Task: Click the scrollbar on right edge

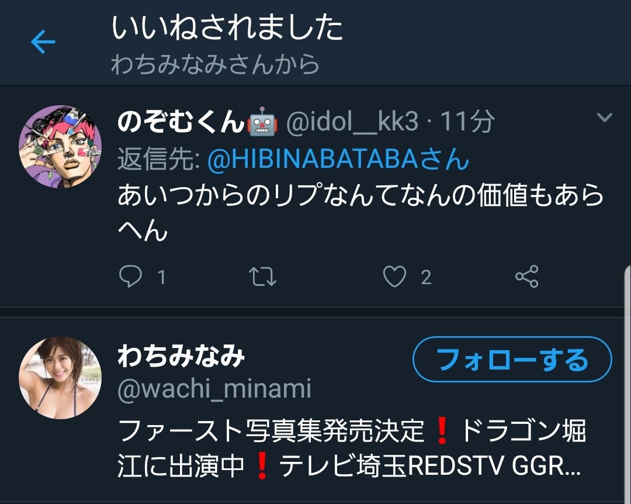Action: (628, 383)
